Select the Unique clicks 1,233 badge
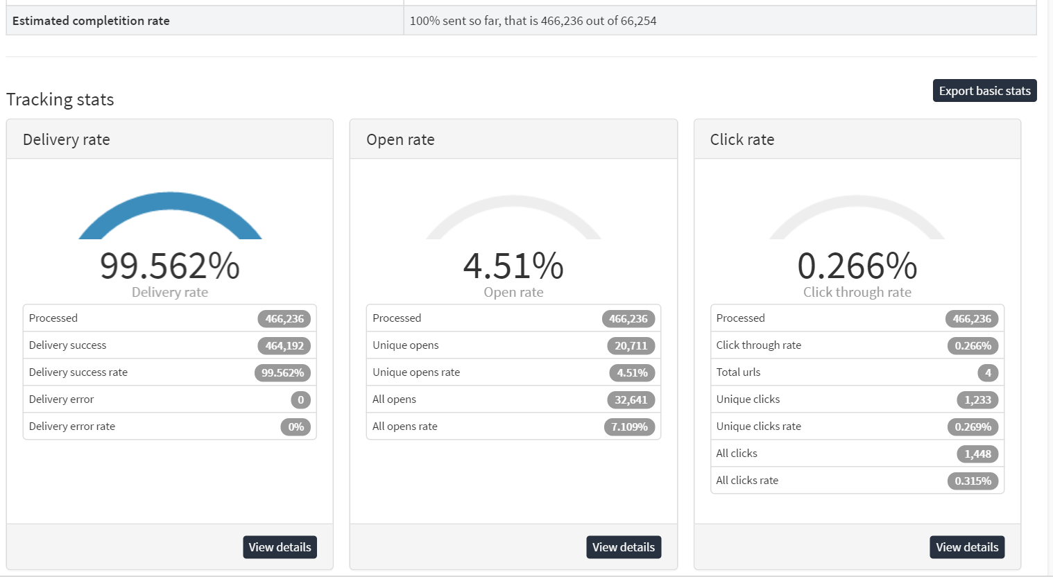The width and height of the screenshot is (1053, 577). [x=977, y=399]
